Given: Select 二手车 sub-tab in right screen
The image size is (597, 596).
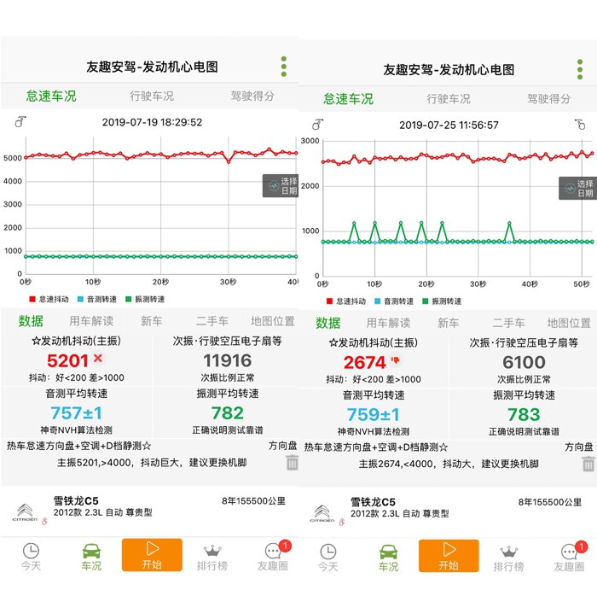Looking at the screenshot, I should (x=508, y=323).
